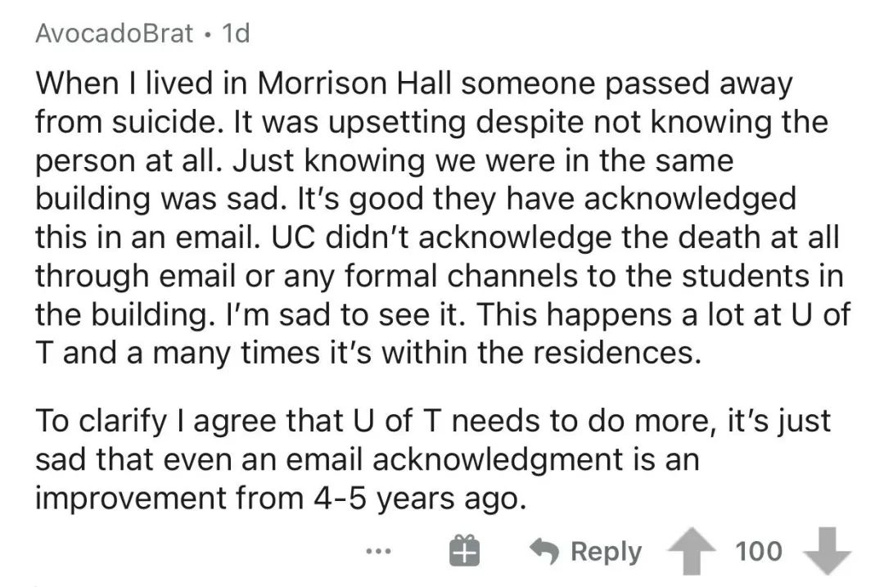Click the 100 vote score
Viewport: 884px width, 587px height.
[759, 551]
